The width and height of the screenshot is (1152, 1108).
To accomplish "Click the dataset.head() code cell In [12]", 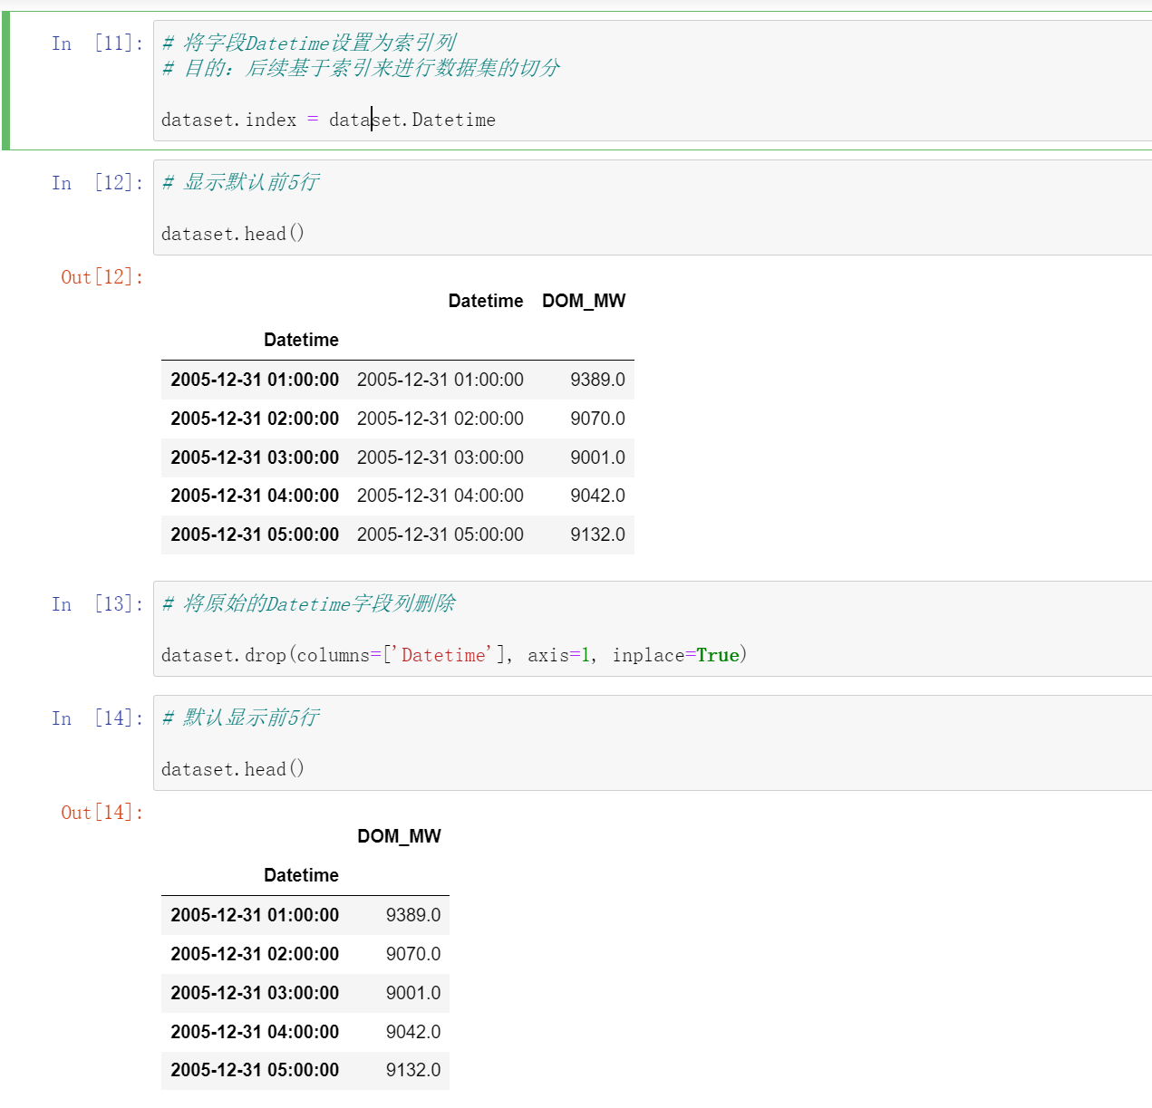I will (653, 207).
